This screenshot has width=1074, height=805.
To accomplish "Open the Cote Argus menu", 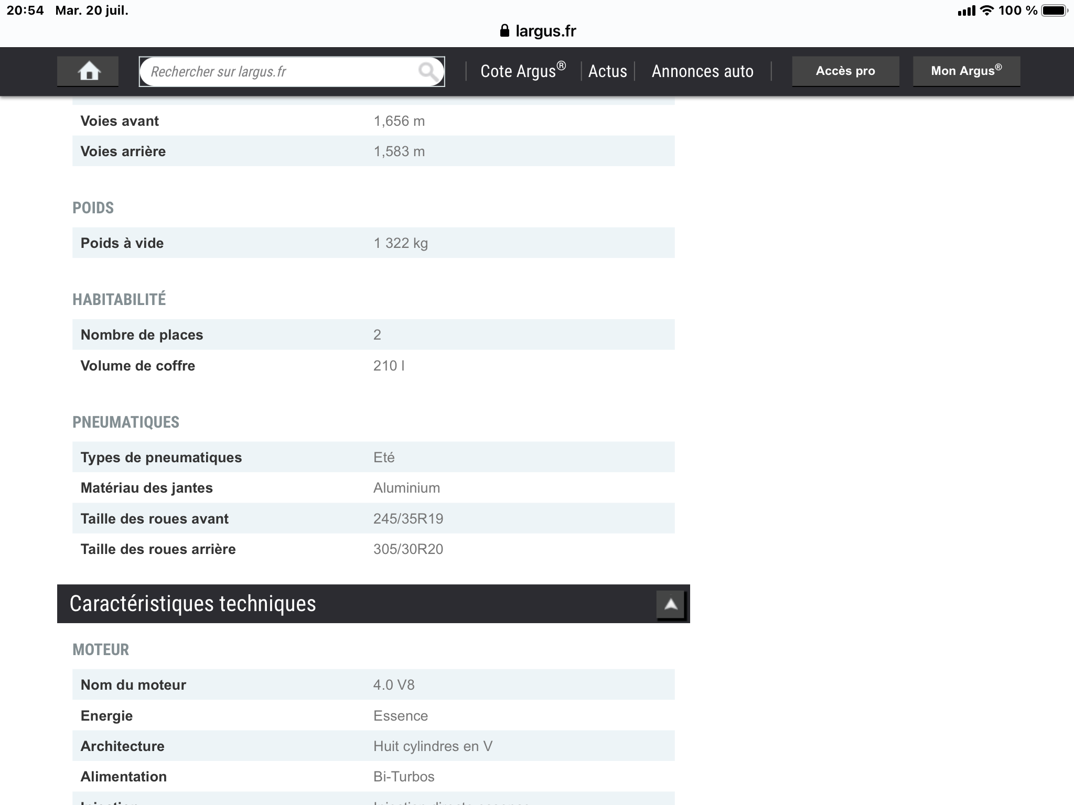I will point(522,71).
